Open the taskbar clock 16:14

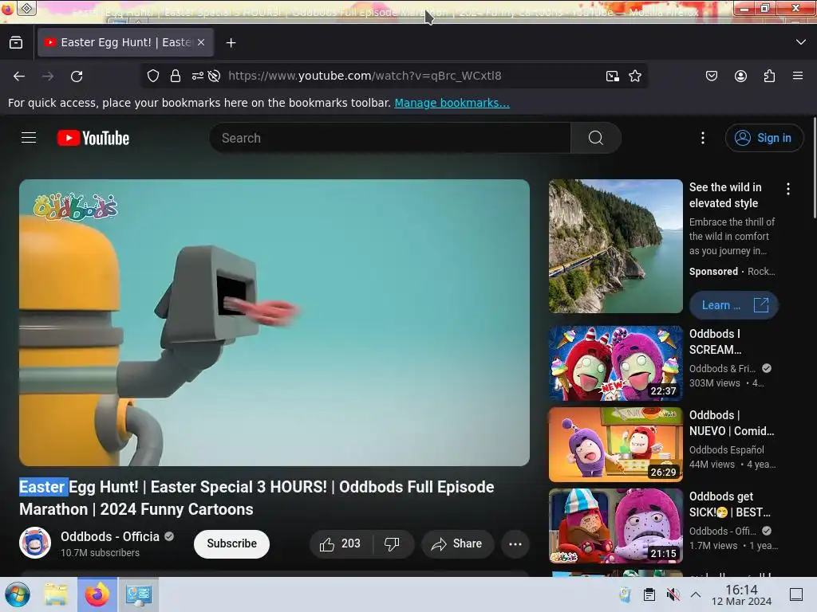(741, 594)
